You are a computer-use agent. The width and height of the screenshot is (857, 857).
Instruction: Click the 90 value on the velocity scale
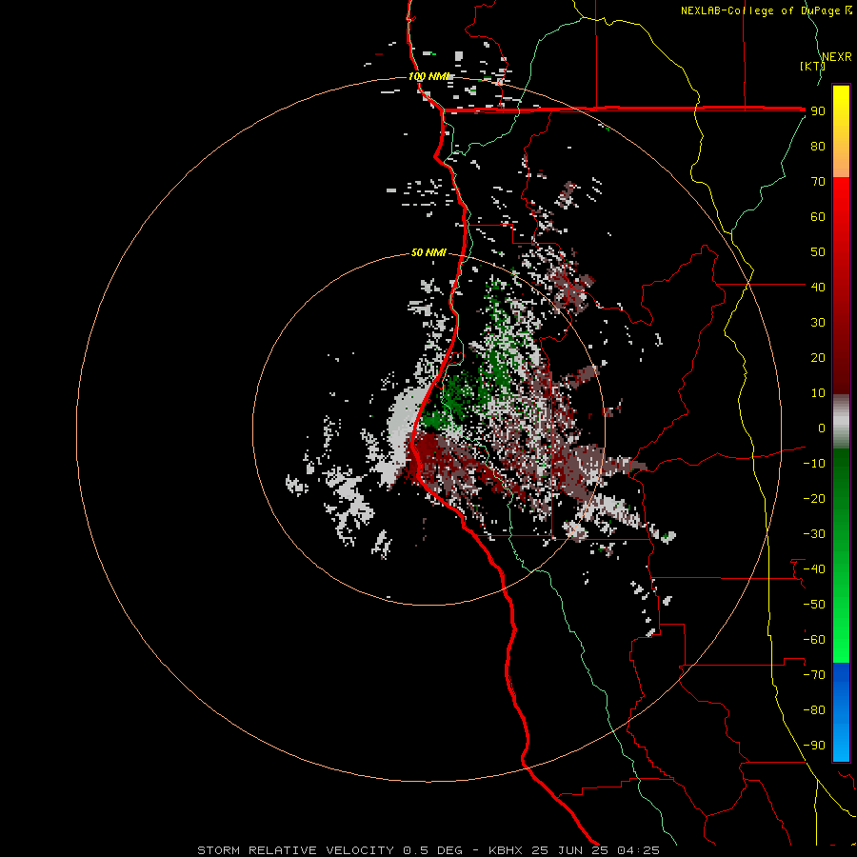818,111
